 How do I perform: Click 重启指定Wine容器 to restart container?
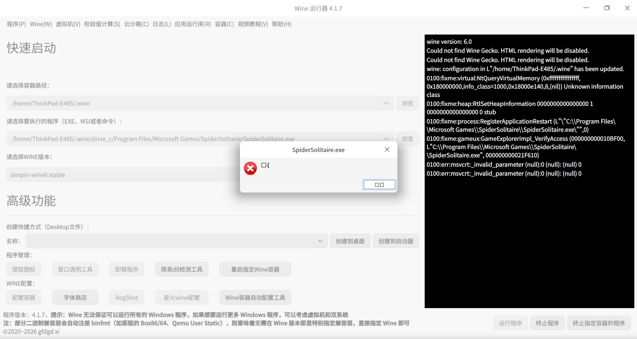point(255,269)
